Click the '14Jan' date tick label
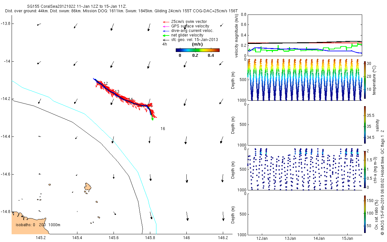Image resolution: width=387 pixels, height=242 pixels. tap(319, 238)
